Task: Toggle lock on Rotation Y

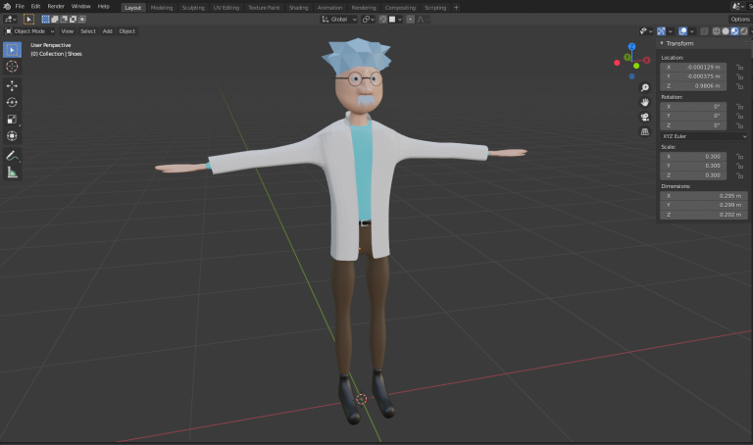Action: click(739, 116)
